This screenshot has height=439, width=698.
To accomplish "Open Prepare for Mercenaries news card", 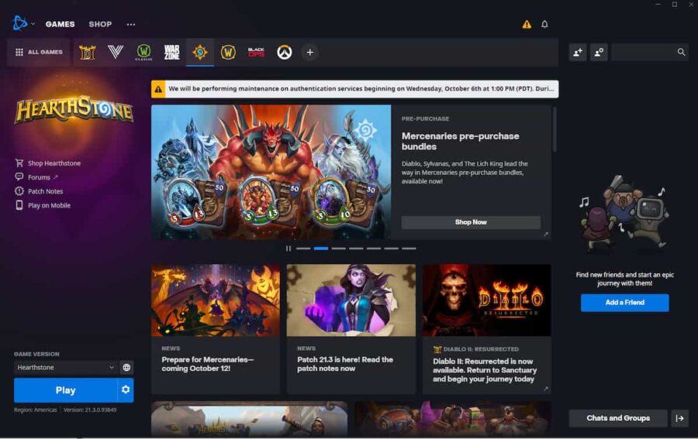I will [x=216, y=329].
